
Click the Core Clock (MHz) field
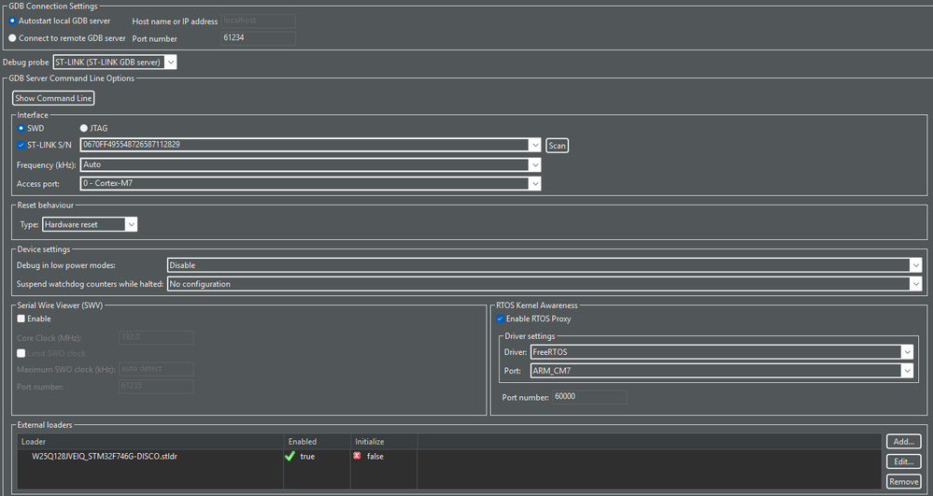point(157,337)
